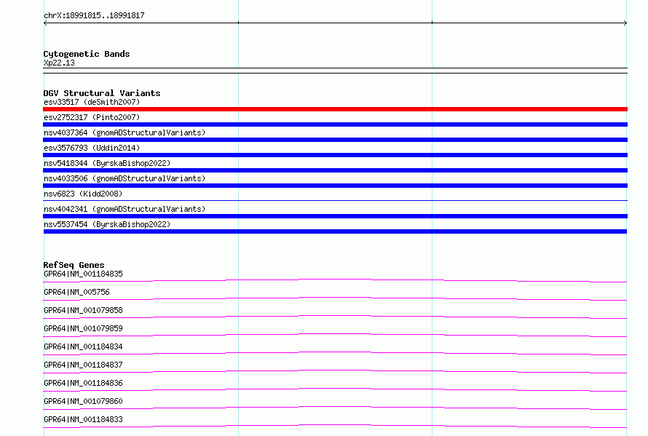Click the blue bar under nsv5537454
The height and width of the screenshot is (436, 648).
[x=335, y=231]
